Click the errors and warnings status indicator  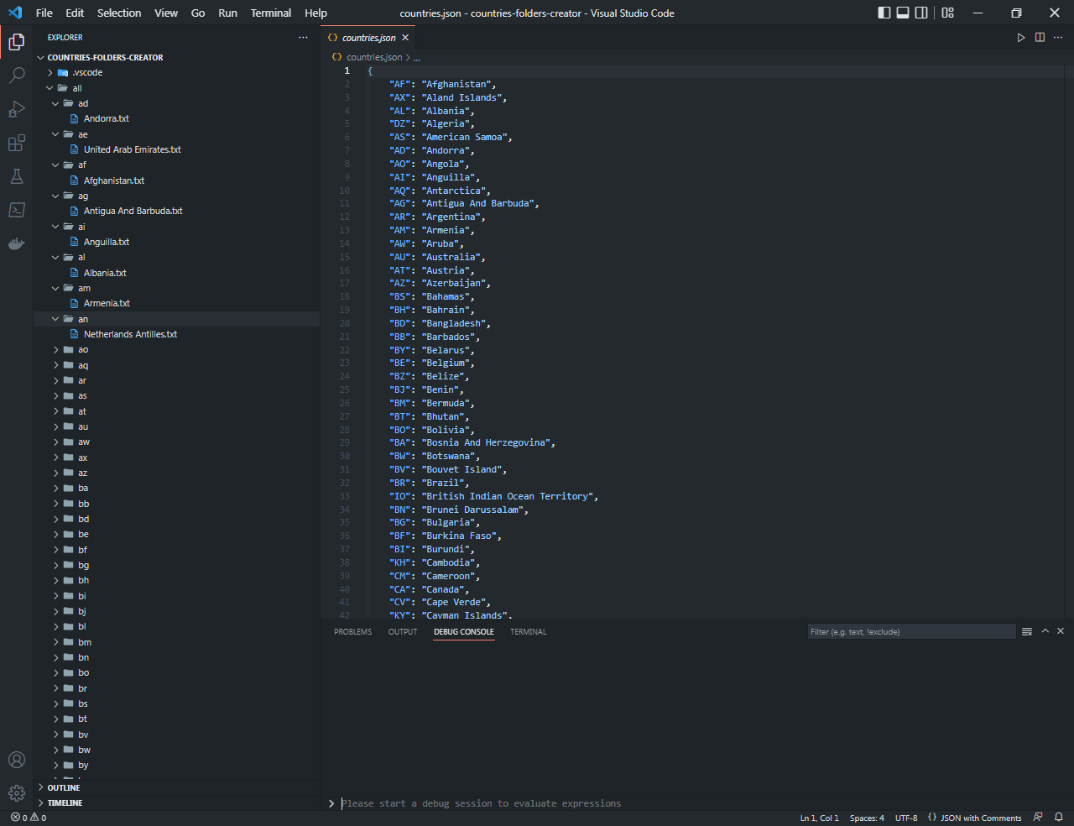(29, 818)
